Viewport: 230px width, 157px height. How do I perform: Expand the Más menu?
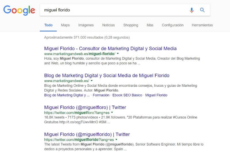point(150,25)
